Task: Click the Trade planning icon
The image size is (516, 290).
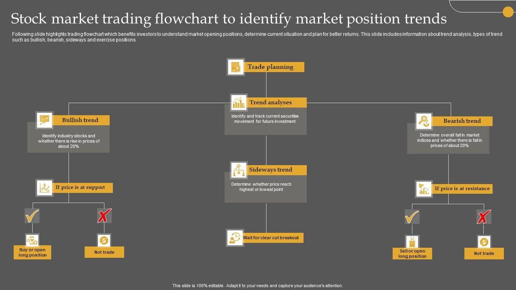Action: click(x=235, y=67)
